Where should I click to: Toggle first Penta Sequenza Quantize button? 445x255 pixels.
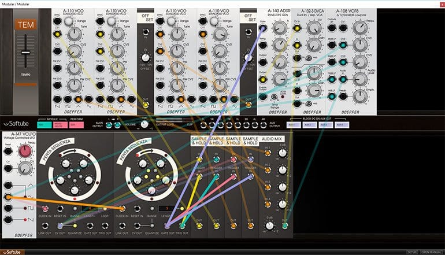coord(75,226)
